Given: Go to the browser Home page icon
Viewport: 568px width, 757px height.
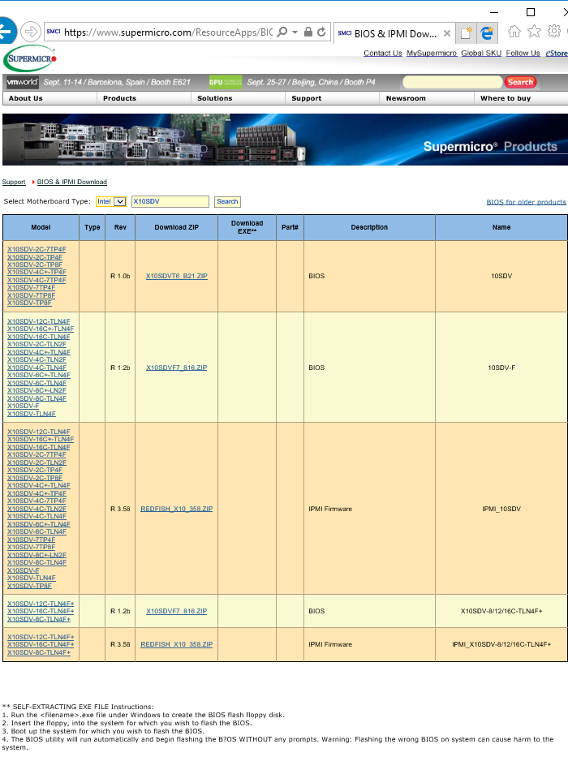Looking at the screenshot, I should tap(514, 32).
